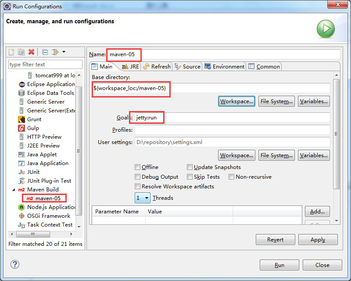Click the Duplicate configuration icon
The height and width of the screenshot is (281, 351).
[x=21, y=52]
